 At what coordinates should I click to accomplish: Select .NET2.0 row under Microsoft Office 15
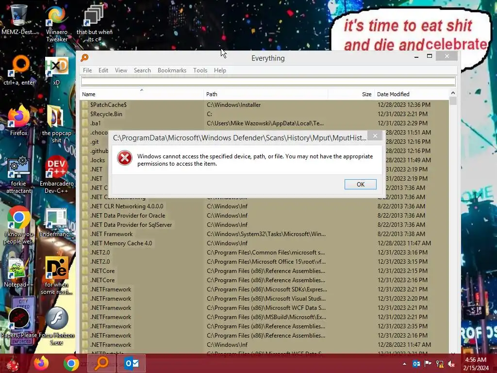click(265, 262)
